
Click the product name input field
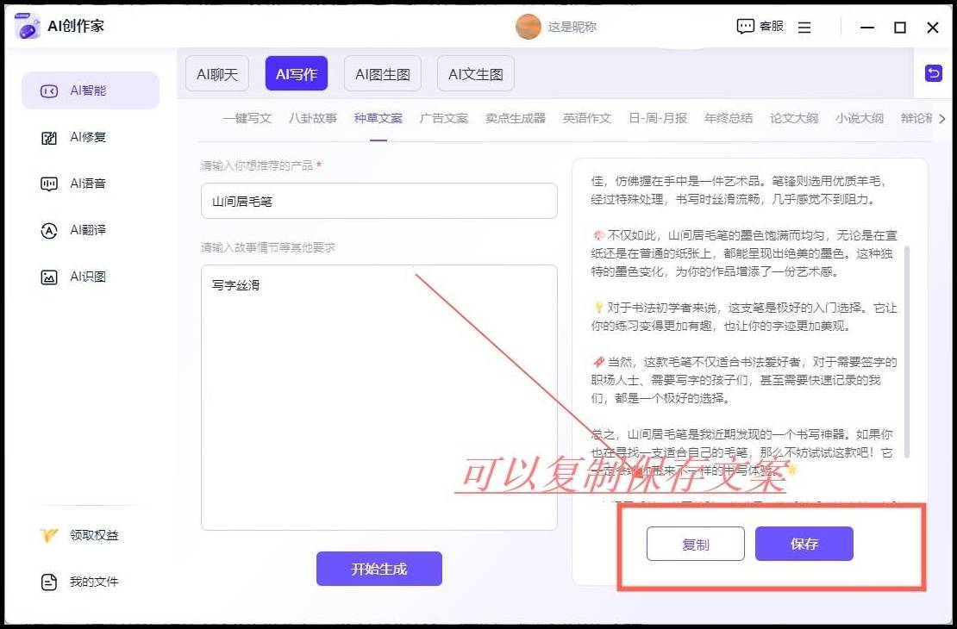click(x=378, y=201)
